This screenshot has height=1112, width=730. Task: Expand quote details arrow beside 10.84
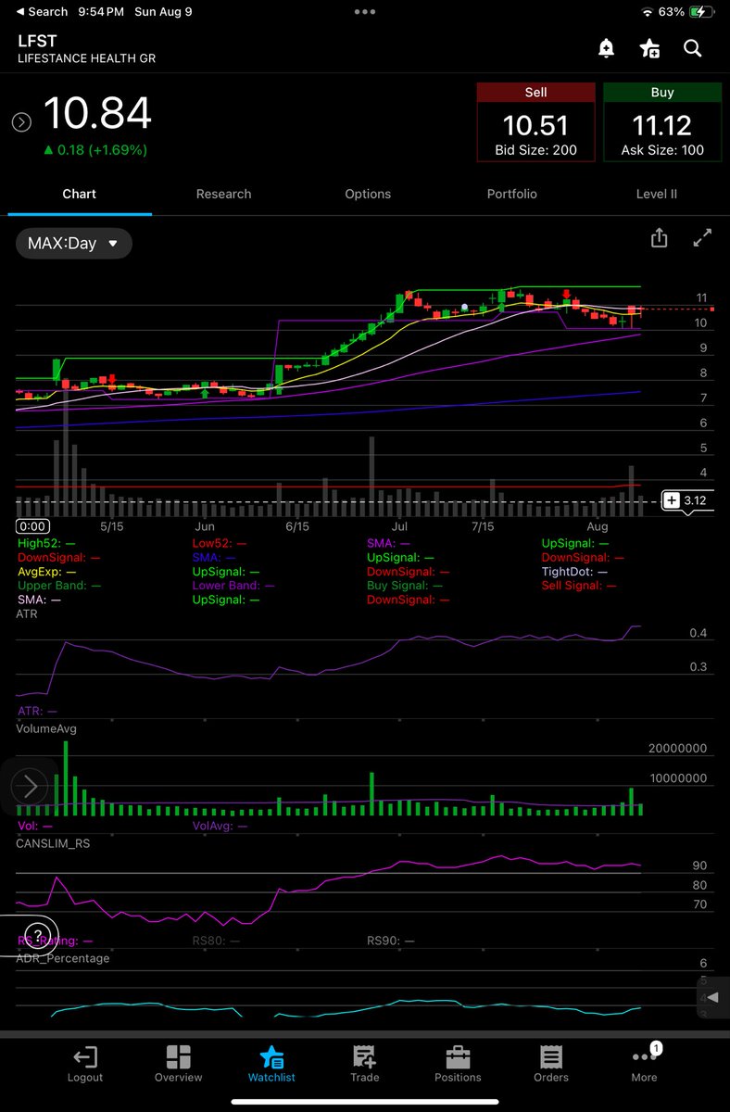pyautogui.click(x=21, y=122)
